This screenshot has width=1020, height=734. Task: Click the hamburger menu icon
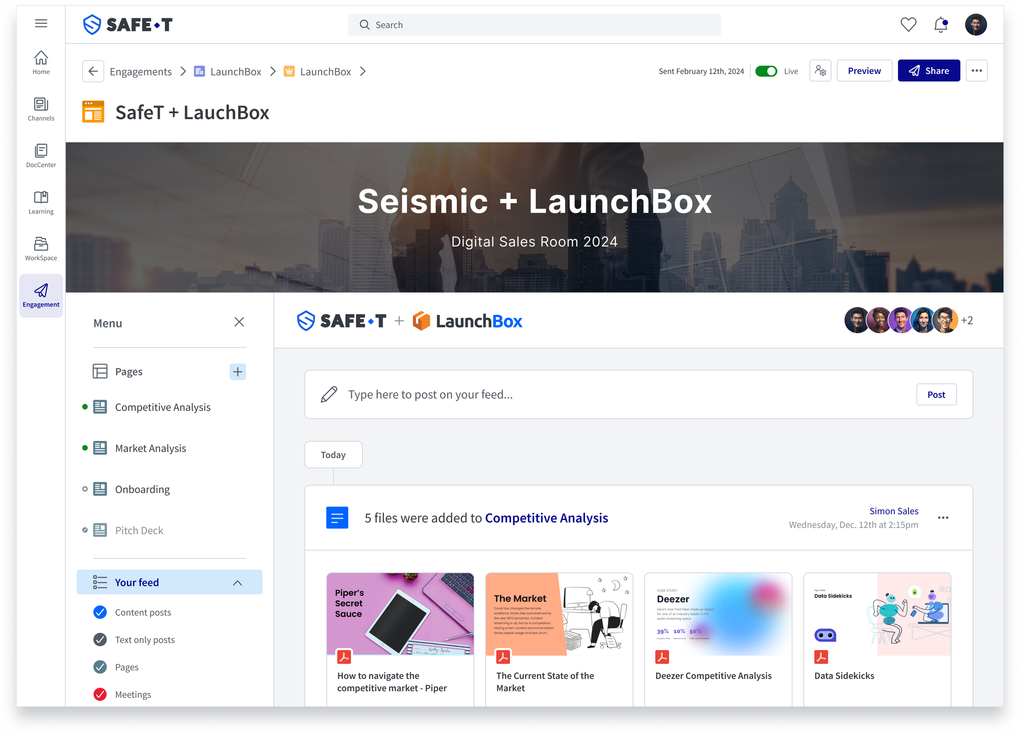tap(41, 23)
